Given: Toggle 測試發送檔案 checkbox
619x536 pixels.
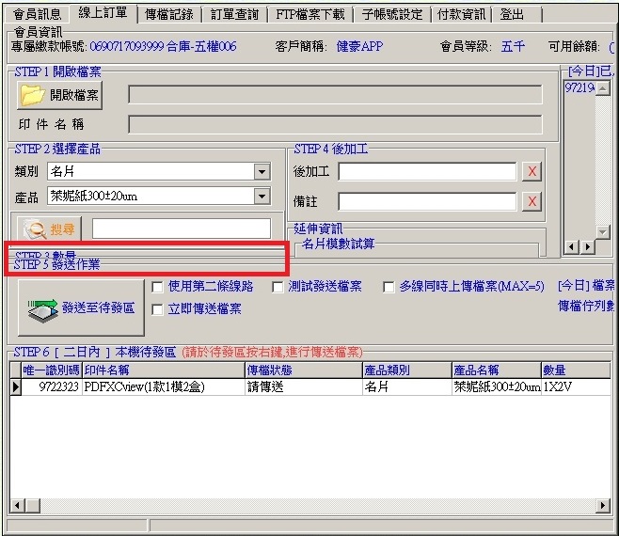Looking at the screenshot, I should pos(278,287).
